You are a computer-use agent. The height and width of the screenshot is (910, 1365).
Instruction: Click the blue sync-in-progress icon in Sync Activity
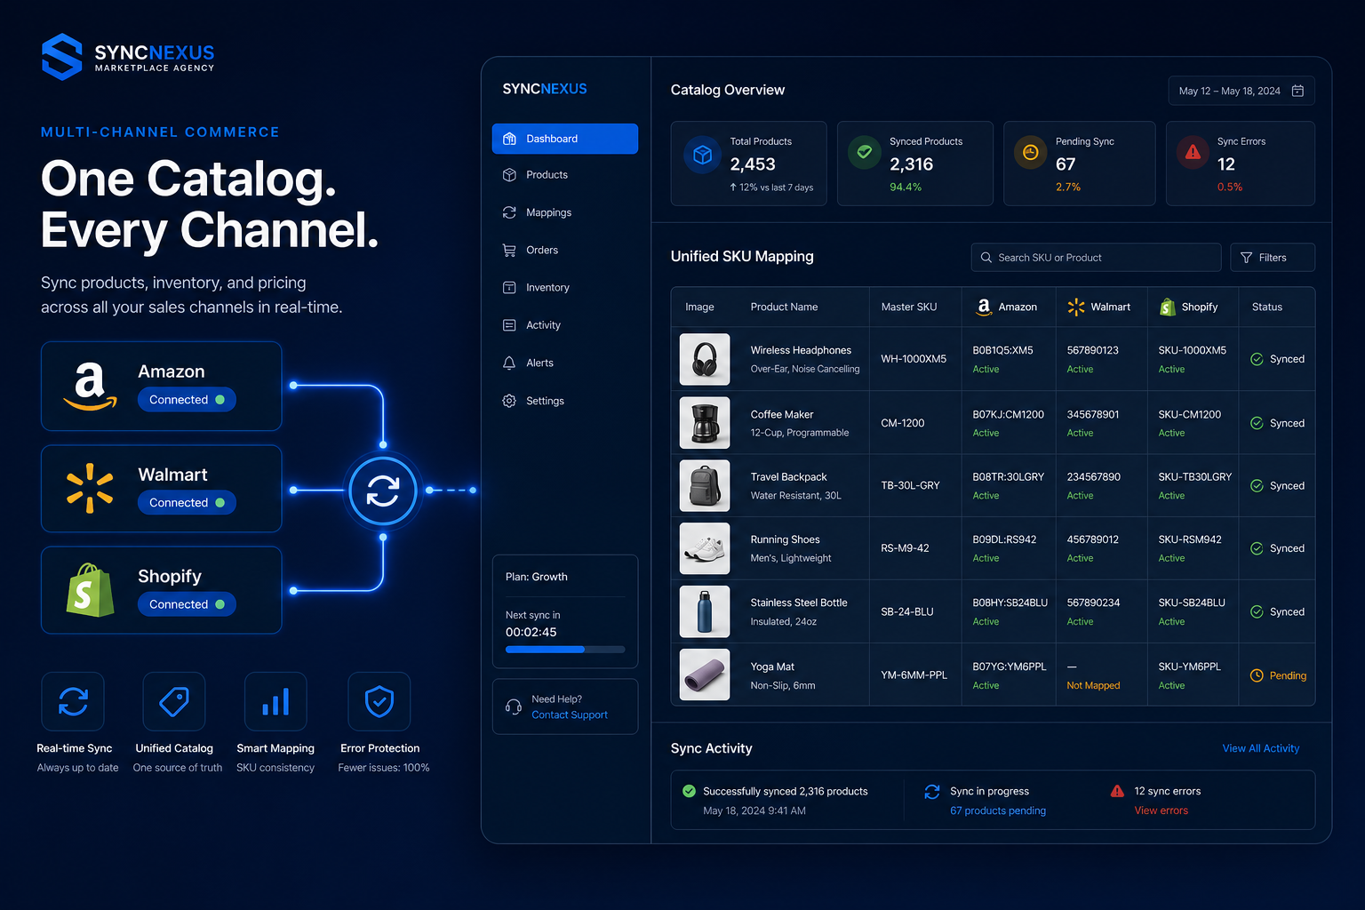[x=931, y=791]
